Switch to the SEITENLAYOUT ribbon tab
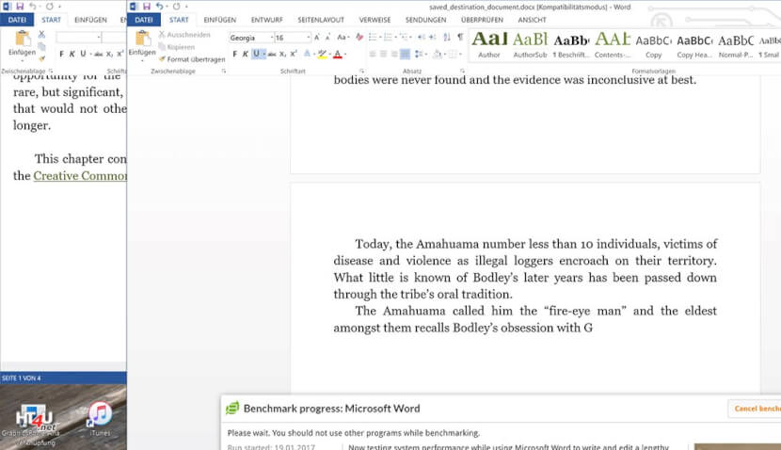 pos(321,20)
